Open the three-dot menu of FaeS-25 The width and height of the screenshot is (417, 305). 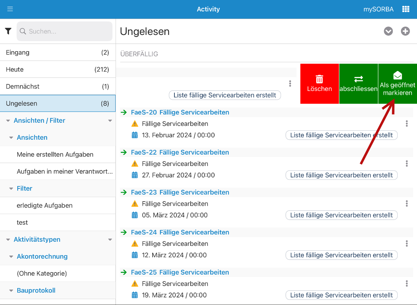[407, 284]
